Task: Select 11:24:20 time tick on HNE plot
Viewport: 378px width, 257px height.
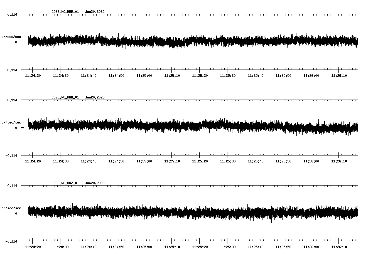Action: pyautogui.click(x=33, y=76)
